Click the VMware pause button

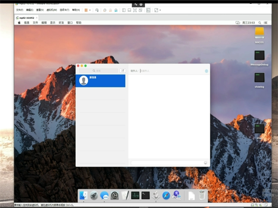coord(86,10)
